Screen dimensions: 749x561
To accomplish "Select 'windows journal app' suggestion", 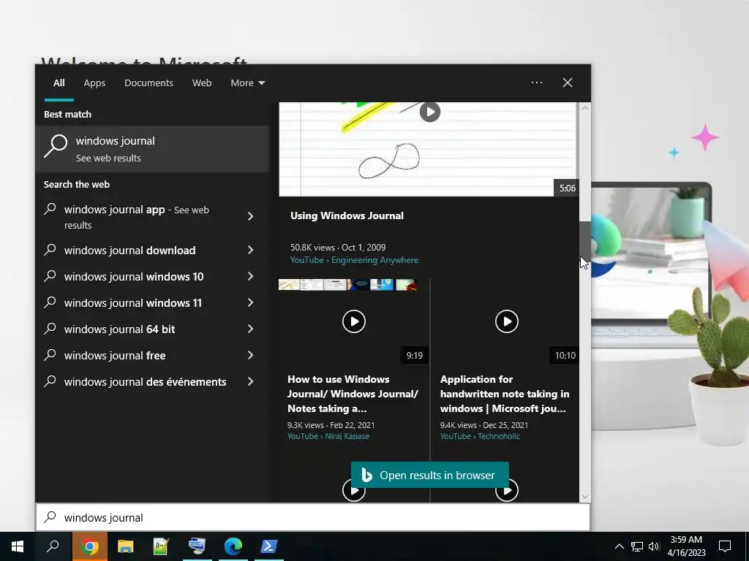I will coord(137,217).
